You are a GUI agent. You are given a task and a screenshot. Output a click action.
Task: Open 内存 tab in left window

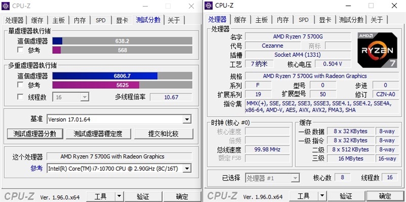click(80, 20)
